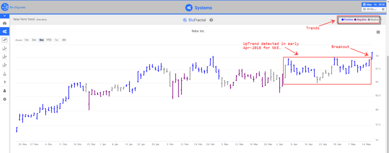Open the dashboard gauge sidebar icon
Screen dimensions: 389x153
(5, 23)
